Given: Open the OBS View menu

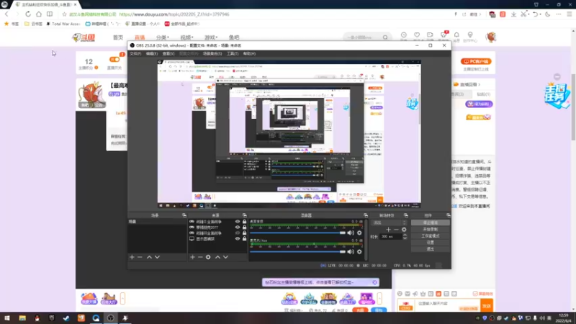Looking at the screenshot, I should (168, 53).
